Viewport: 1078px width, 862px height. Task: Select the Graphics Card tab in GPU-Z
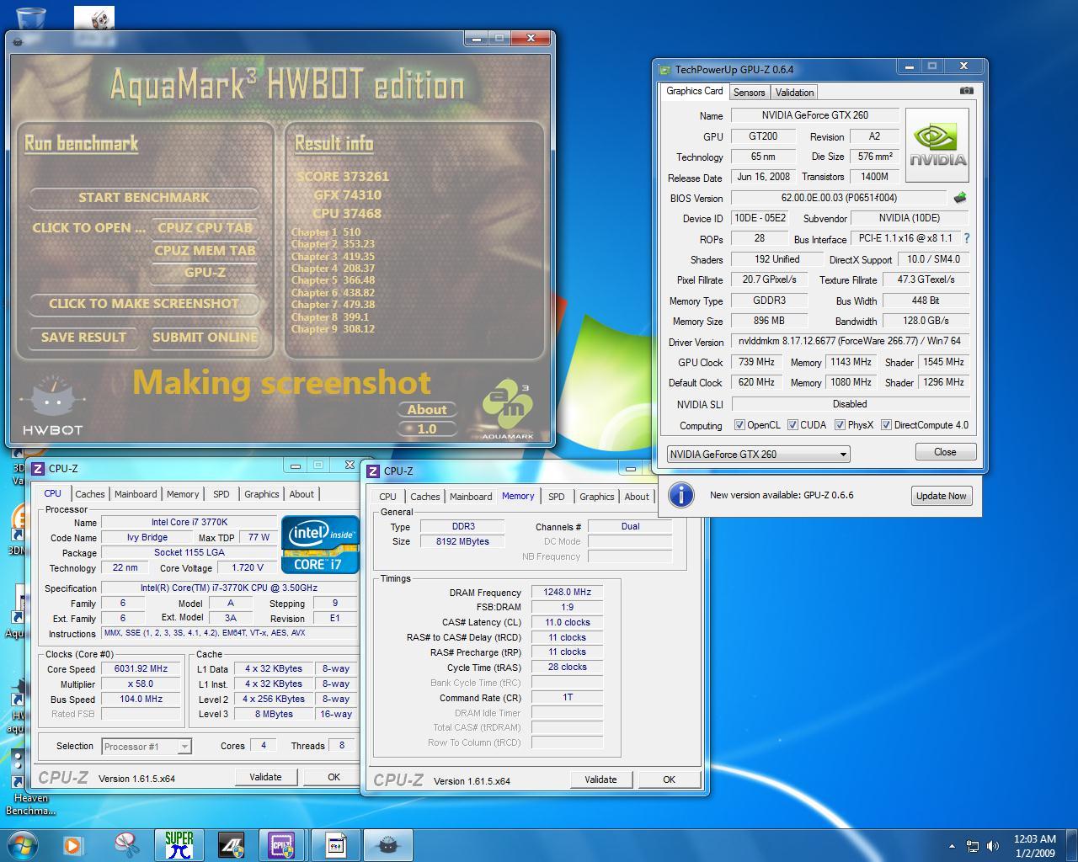(694, 91)
